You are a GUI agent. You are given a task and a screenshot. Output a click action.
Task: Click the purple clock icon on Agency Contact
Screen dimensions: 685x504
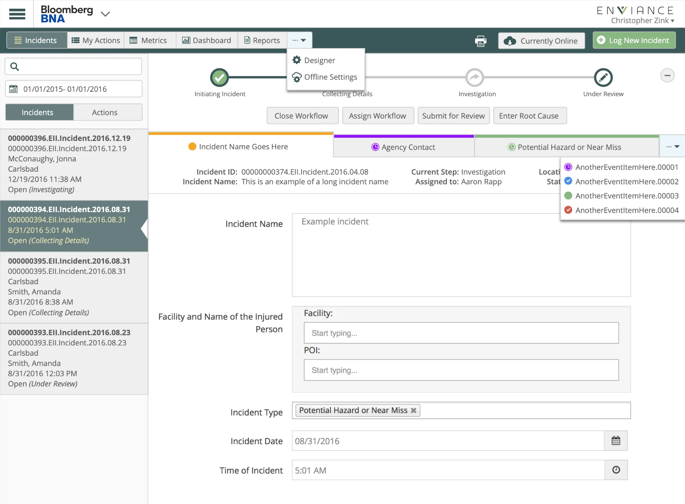pos(375,147)
